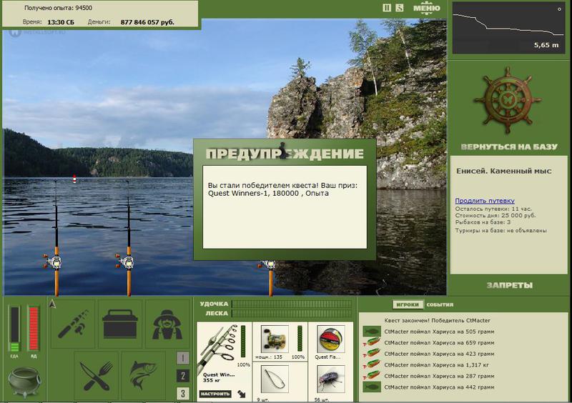Switch to rod slot 2

[183, 376]
